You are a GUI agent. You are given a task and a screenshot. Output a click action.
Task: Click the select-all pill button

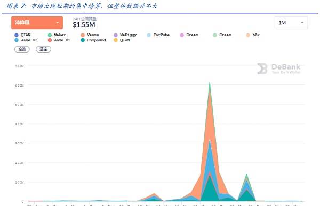(22, 49)
